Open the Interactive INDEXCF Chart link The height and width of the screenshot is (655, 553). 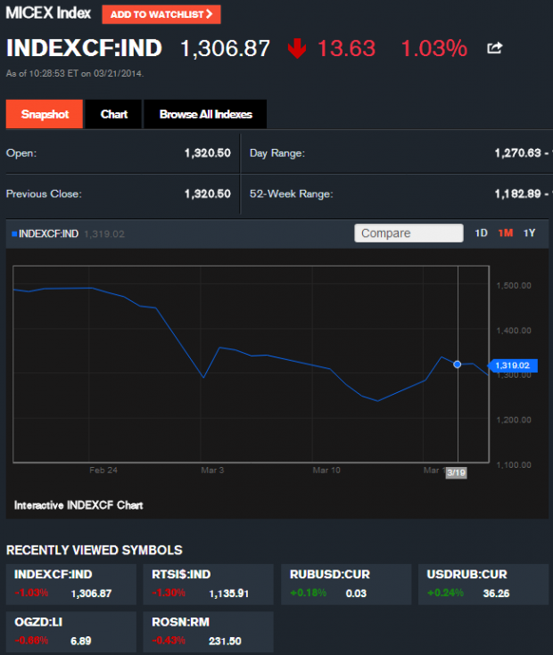[x=78, y=505]
